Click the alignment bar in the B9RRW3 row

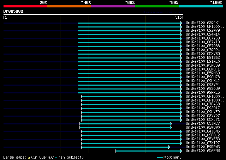click(125, 147)
